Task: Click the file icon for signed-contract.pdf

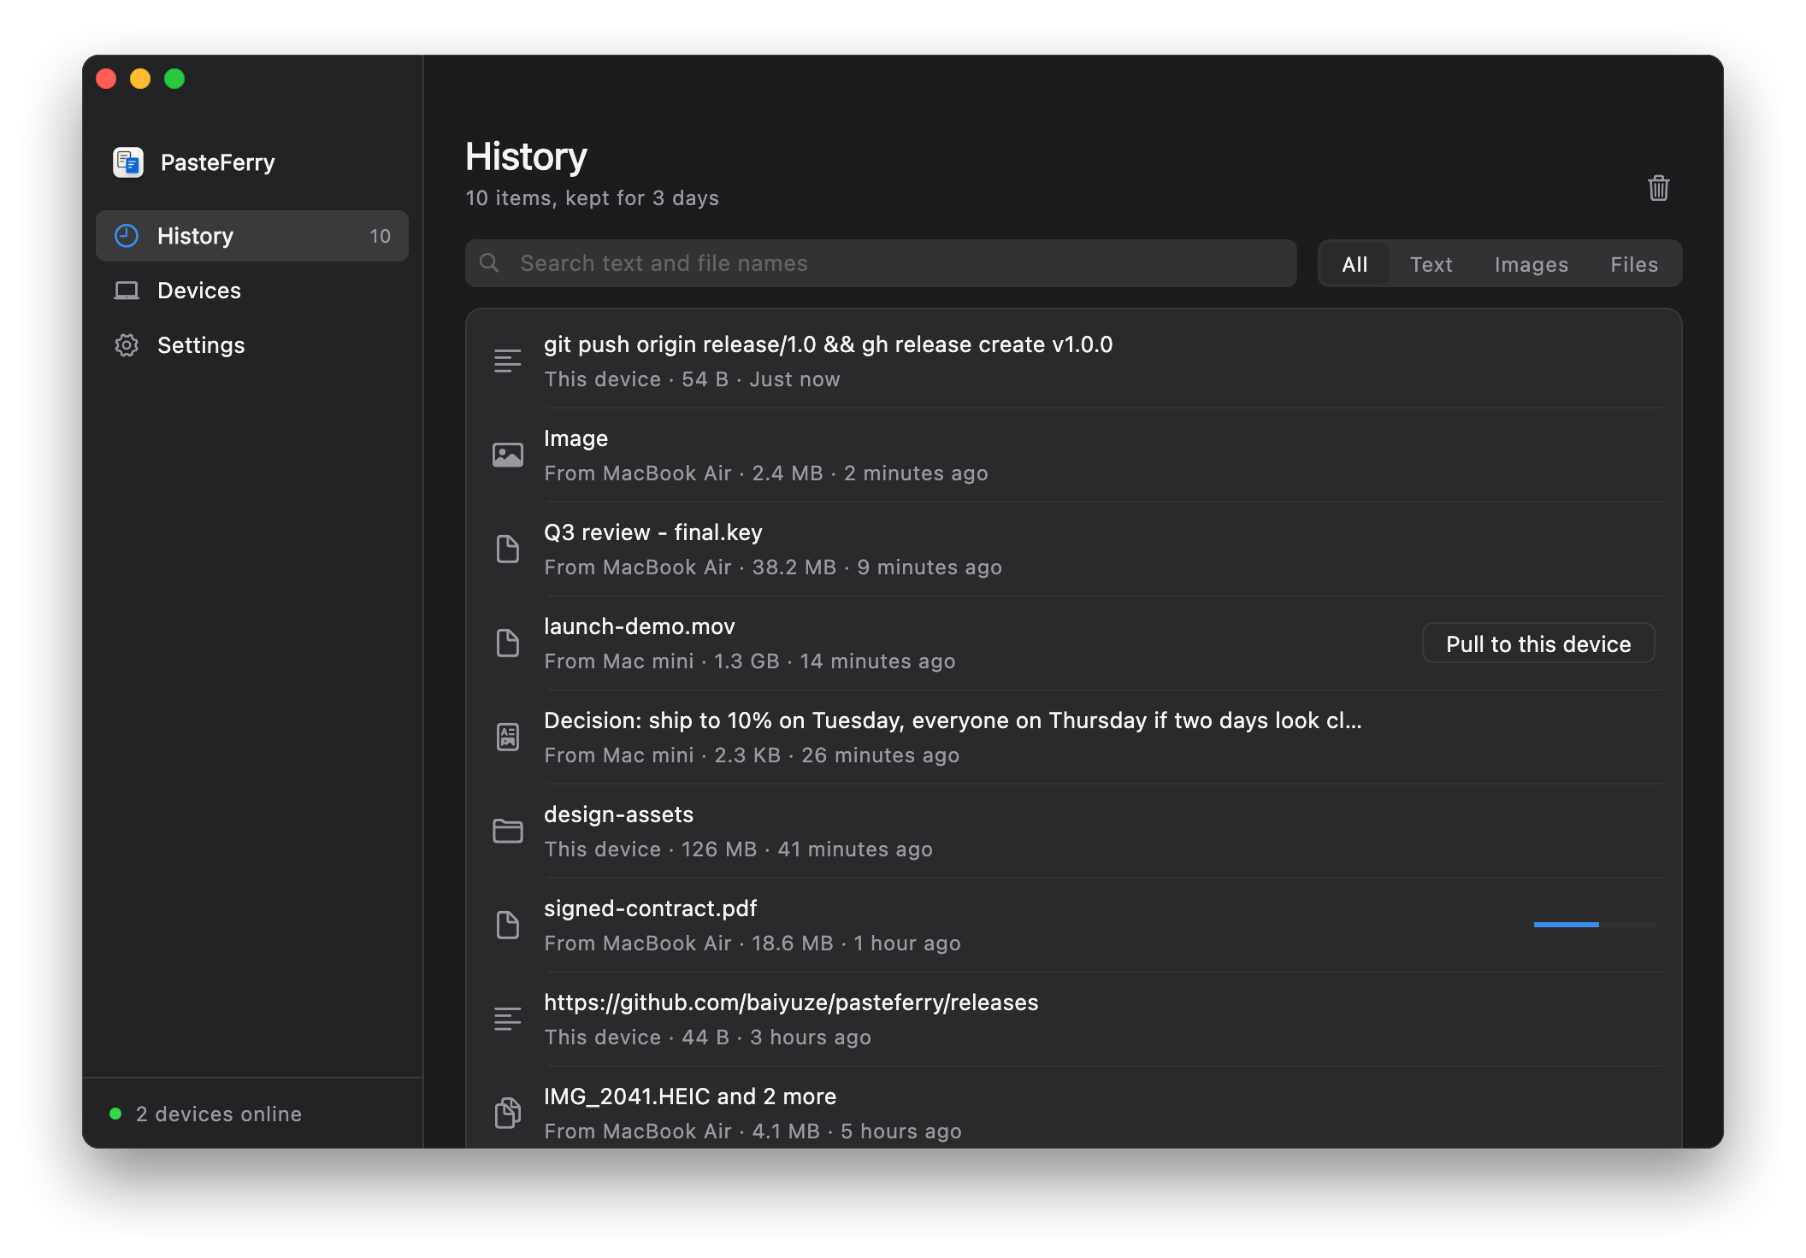Action: pyautogui.click(x=508, y=925)
